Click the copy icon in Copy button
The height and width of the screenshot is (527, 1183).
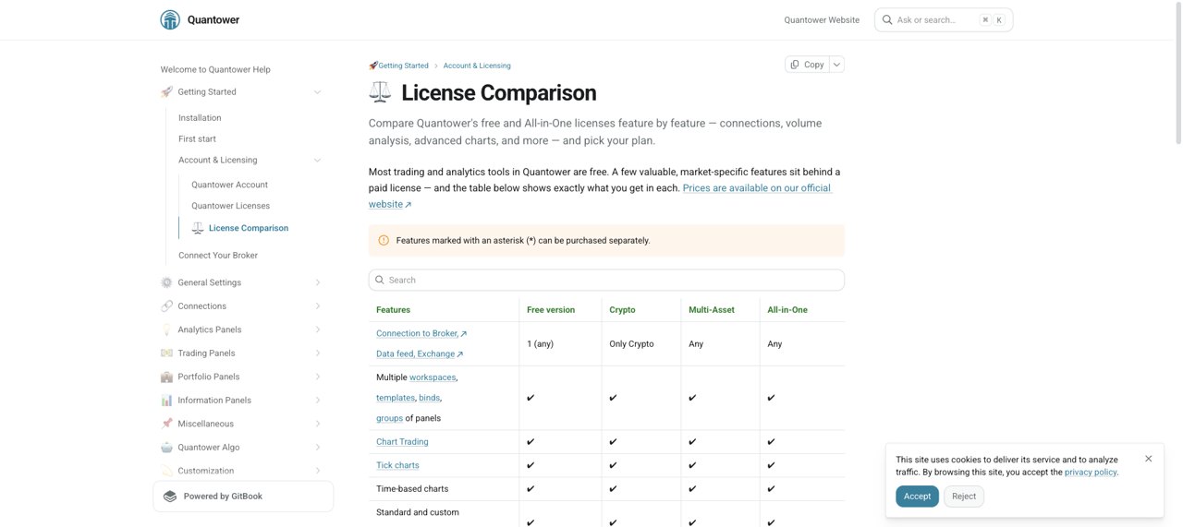click(x=795, y=64)
